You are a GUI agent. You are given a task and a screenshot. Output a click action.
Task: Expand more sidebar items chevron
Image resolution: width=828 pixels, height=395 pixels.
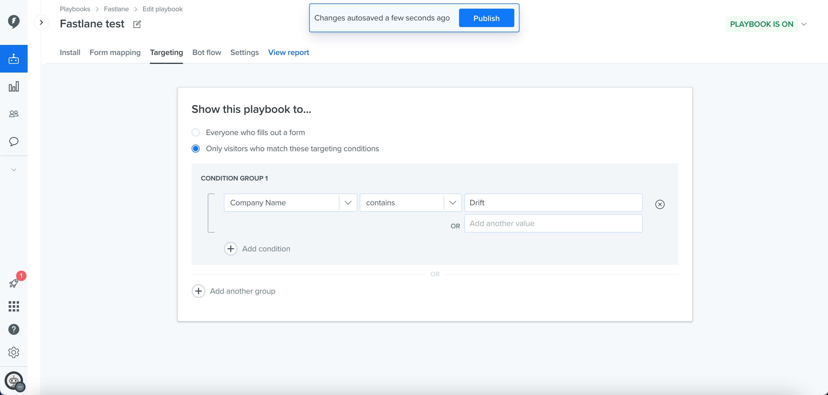point(14,170)
